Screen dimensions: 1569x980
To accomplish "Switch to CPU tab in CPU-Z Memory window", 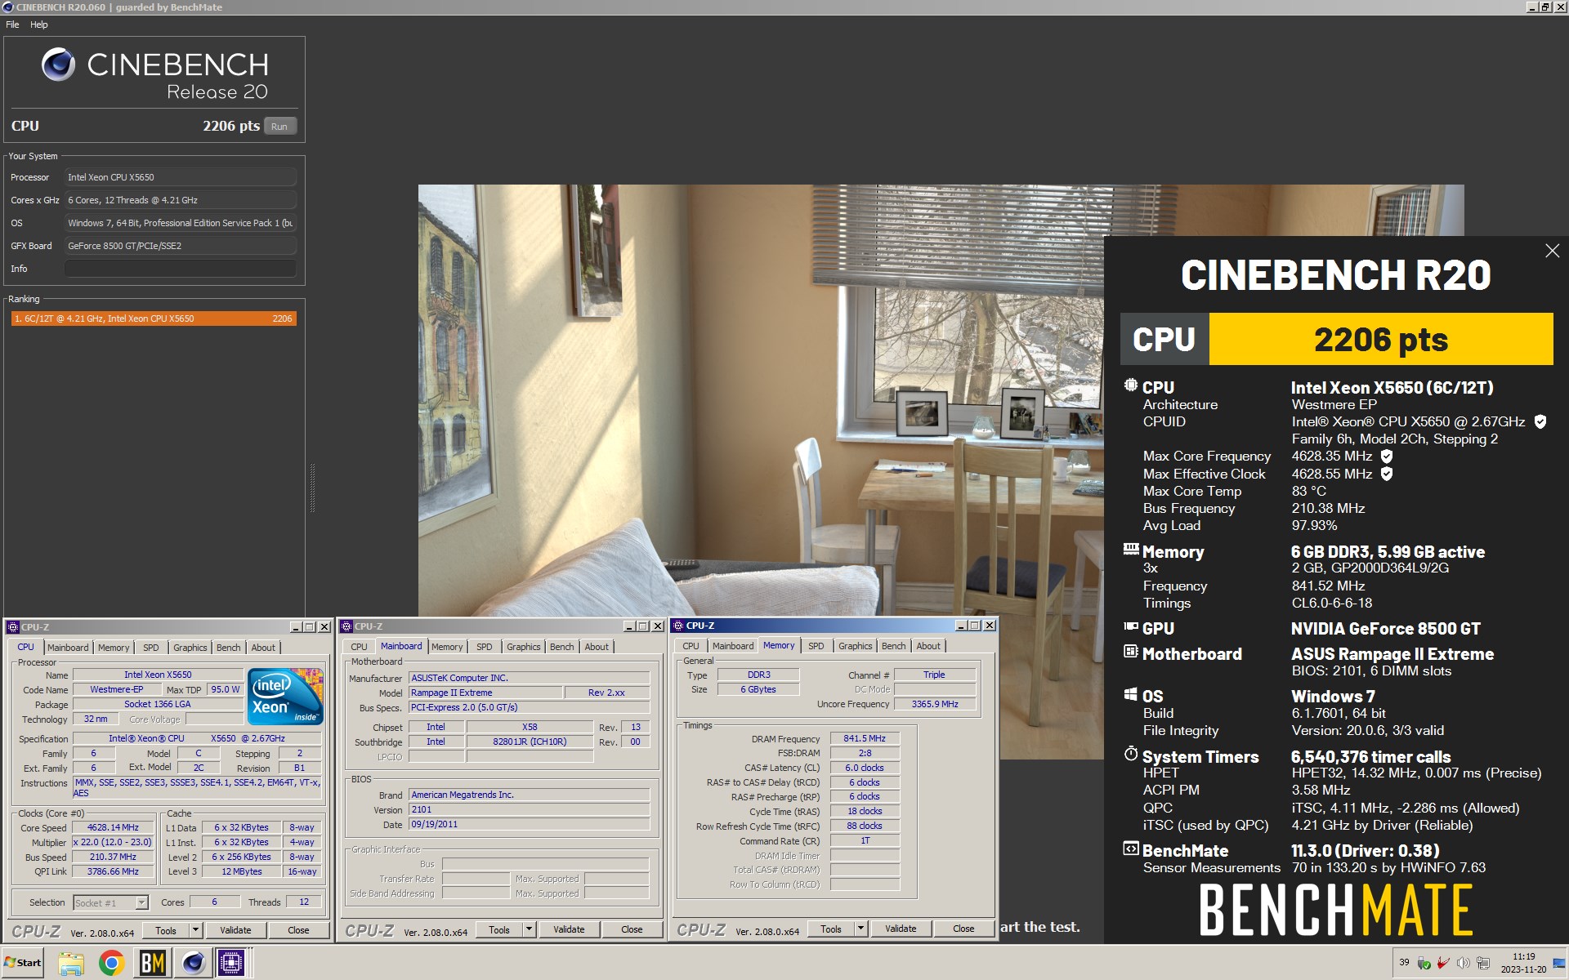I will click(x=691, y=646).
